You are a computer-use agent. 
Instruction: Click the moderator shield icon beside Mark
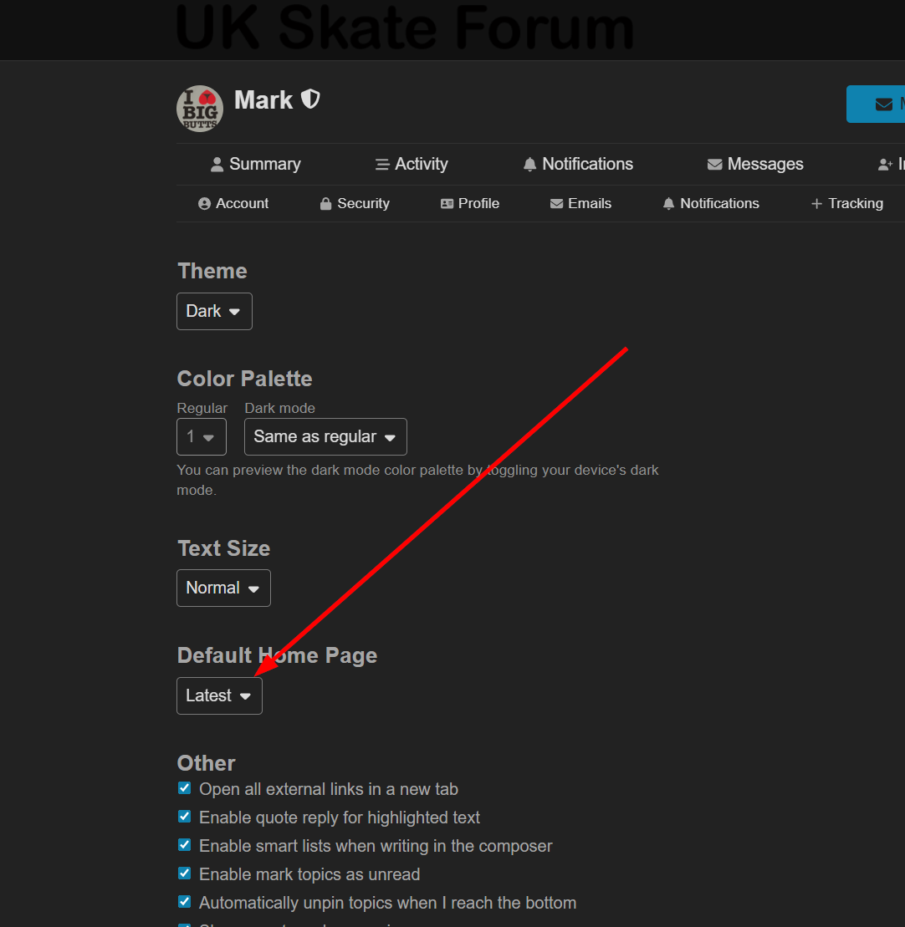(310, 99)
